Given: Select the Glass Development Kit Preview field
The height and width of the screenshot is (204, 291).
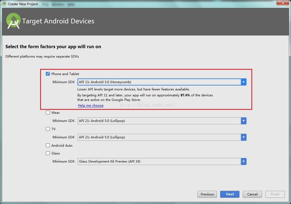Looking at the screenshot, I should click(x=159, y=161).
